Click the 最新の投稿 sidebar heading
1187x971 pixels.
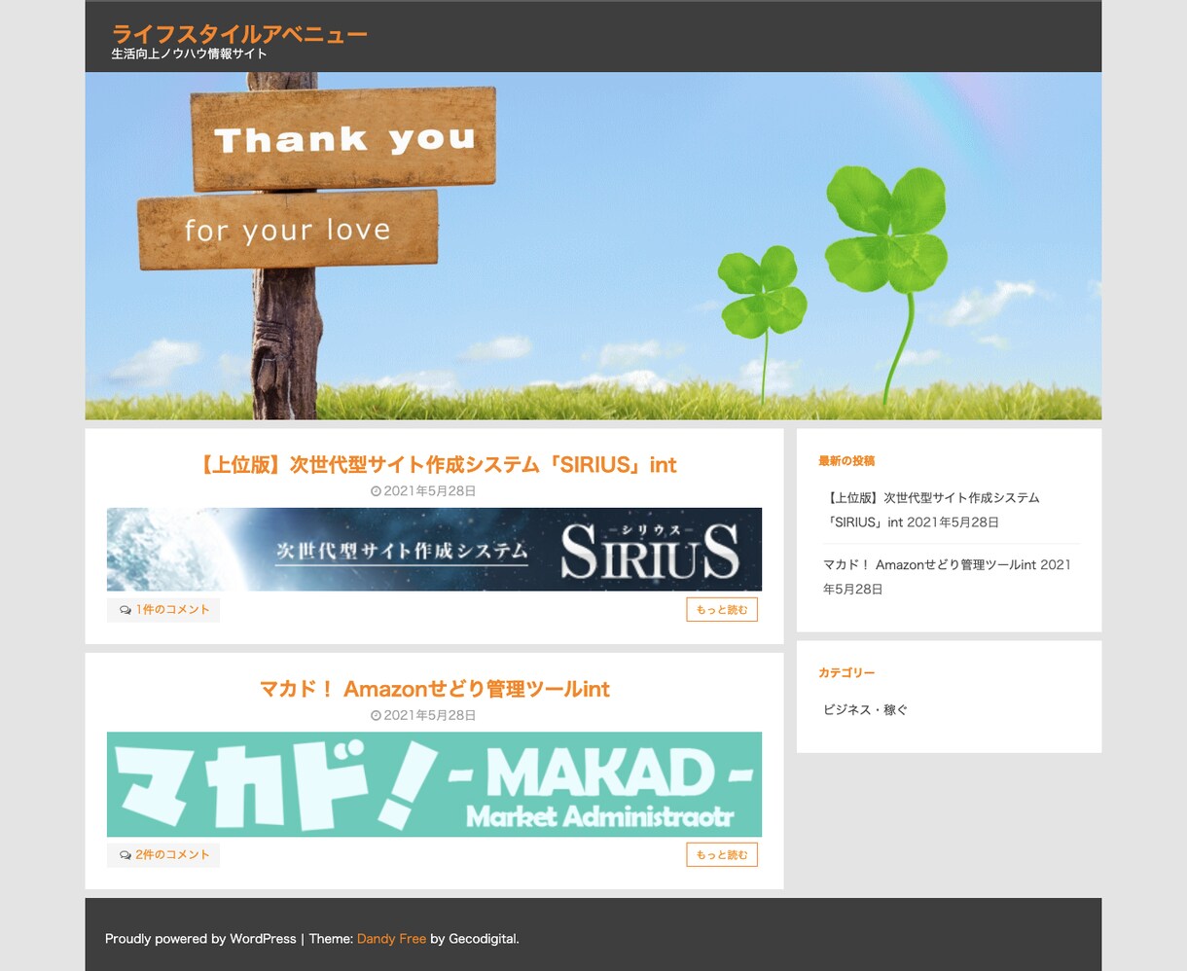pos(846,461)
